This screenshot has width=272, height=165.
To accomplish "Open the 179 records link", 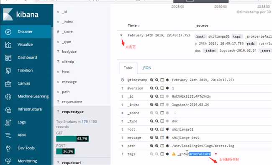I will point(85,121).
